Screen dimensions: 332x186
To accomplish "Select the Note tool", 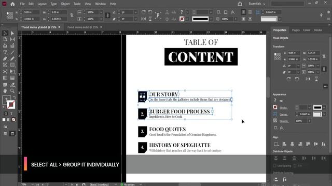I will pos(5,85).
